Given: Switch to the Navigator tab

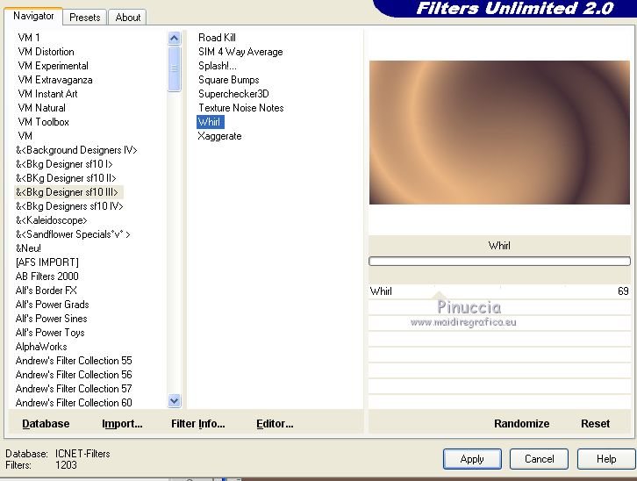Looking at the screenshot, I should point(33,17).
